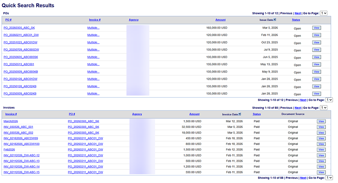The image size is (338, 183).
Task: Click View button for INV_02112026_DW-ABC-13
Action: (x=321, y=161)
